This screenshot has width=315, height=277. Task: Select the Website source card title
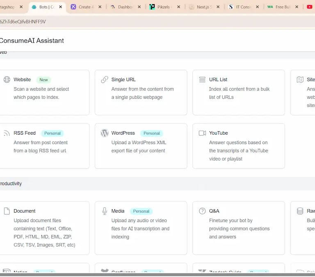point(22,80)
